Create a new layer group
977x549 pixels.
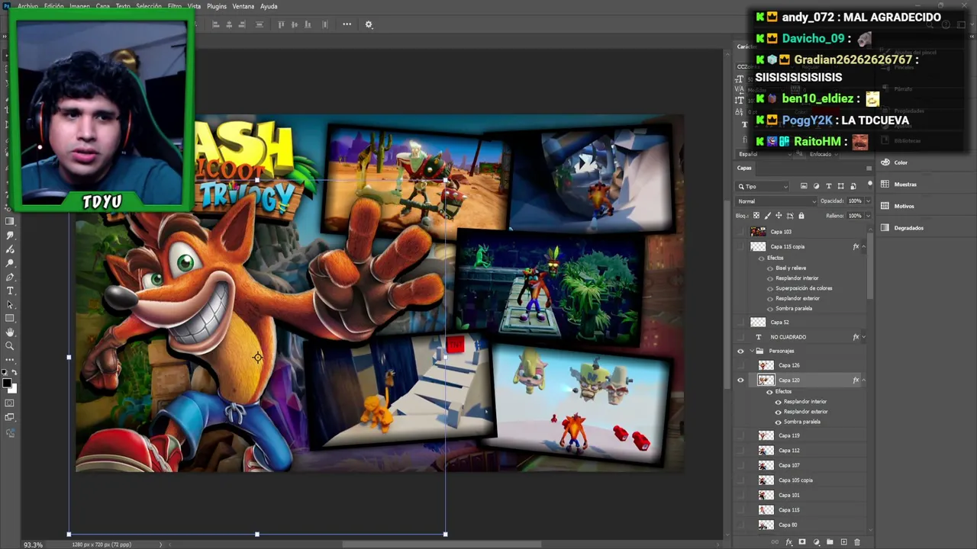tap(830, 542)
